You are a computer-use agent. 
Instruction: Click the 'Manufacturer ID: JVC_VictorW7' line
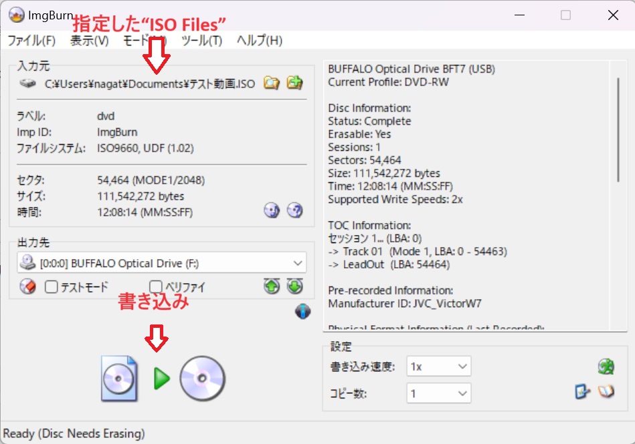point(405,303)
